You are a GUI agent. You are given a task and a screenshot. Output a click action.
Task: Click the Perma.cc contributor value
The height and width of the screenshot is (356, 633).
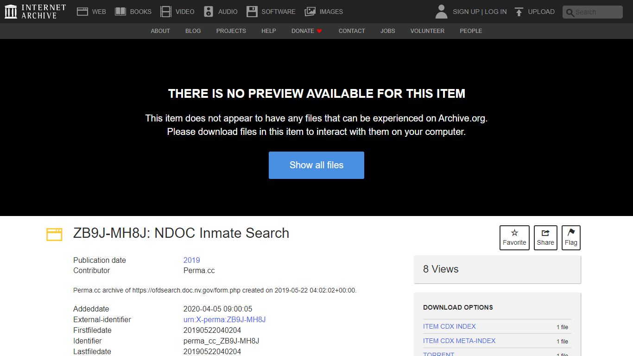point(199,270)
